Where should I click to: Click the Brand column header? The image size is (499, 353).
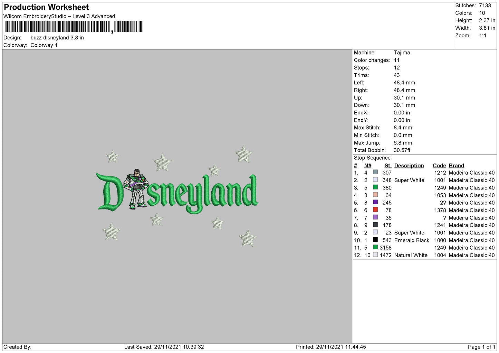click(x=457, y=166)
